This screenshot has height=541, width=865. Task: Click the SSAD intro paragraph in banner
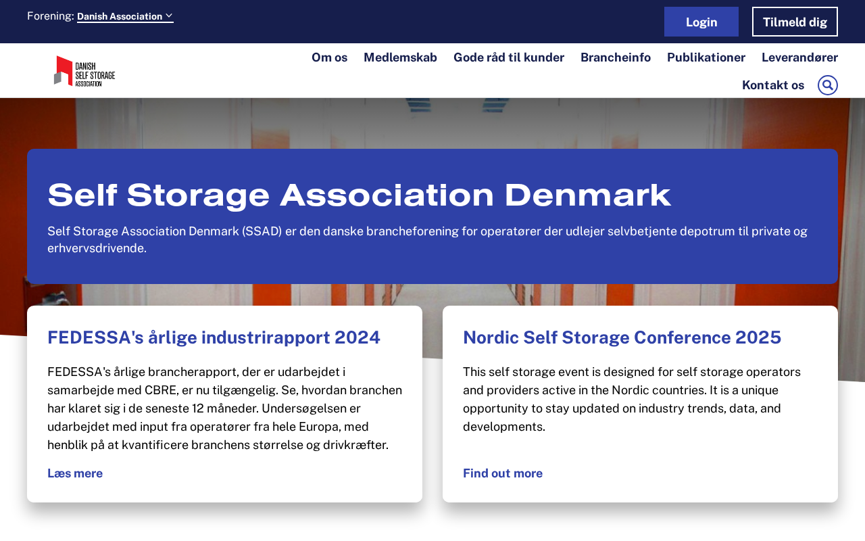tap(427, 239)
